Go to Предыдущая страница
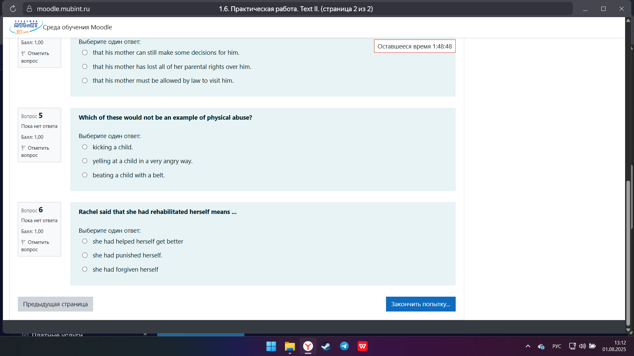 pos(55,304)
